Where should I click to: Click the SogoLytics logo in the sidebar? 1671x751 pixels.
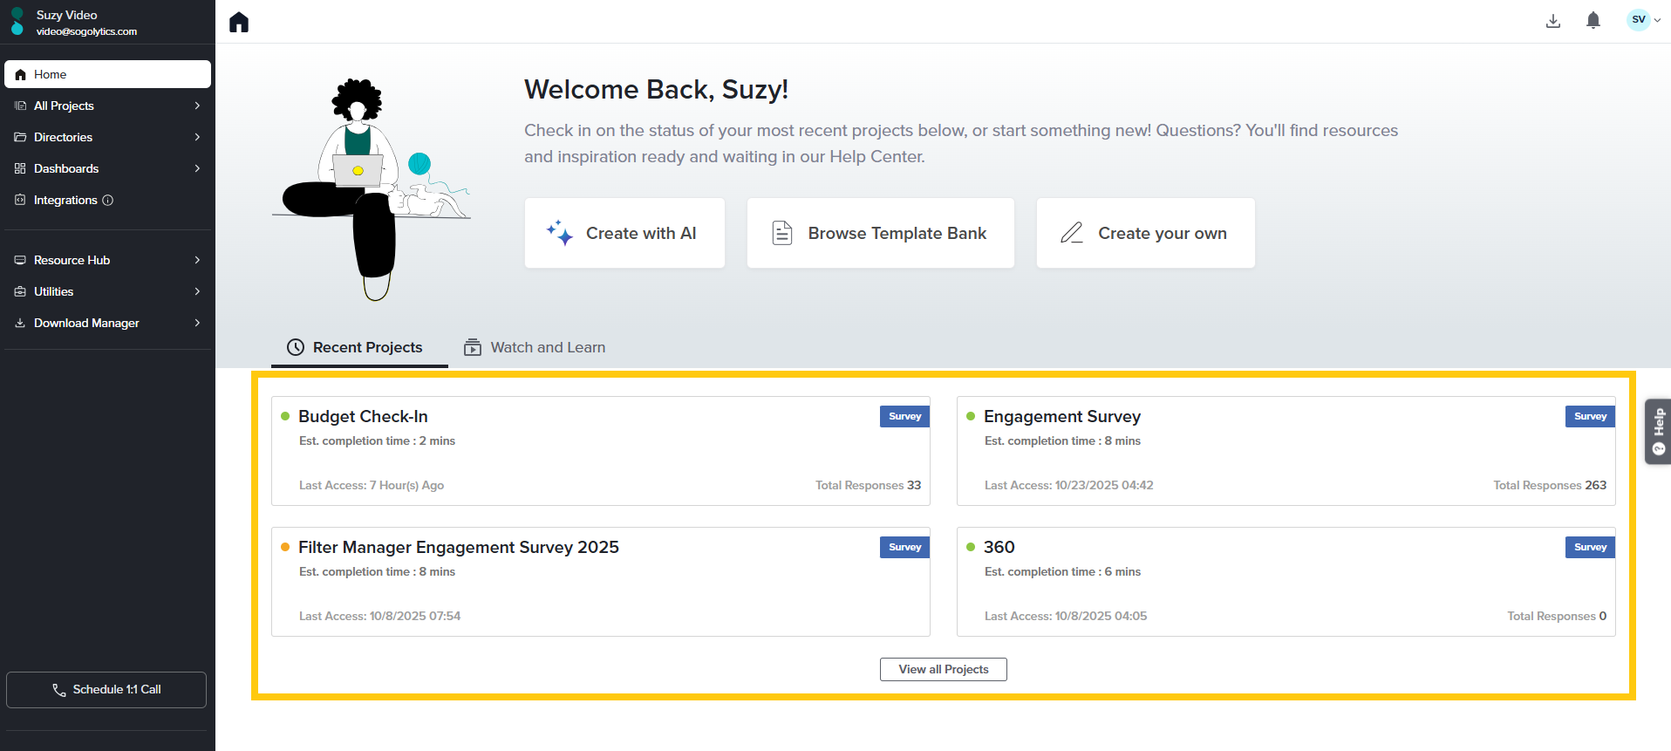(17, 22)
